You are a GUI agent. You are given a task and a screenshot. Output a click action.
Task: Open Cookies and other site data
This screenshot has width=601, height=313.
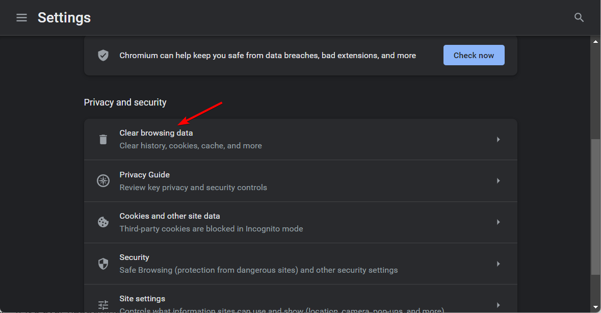point(301,222)
